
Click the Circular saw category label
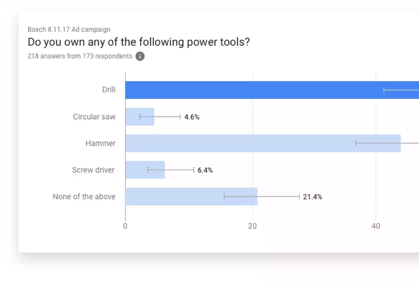point(94,117)
